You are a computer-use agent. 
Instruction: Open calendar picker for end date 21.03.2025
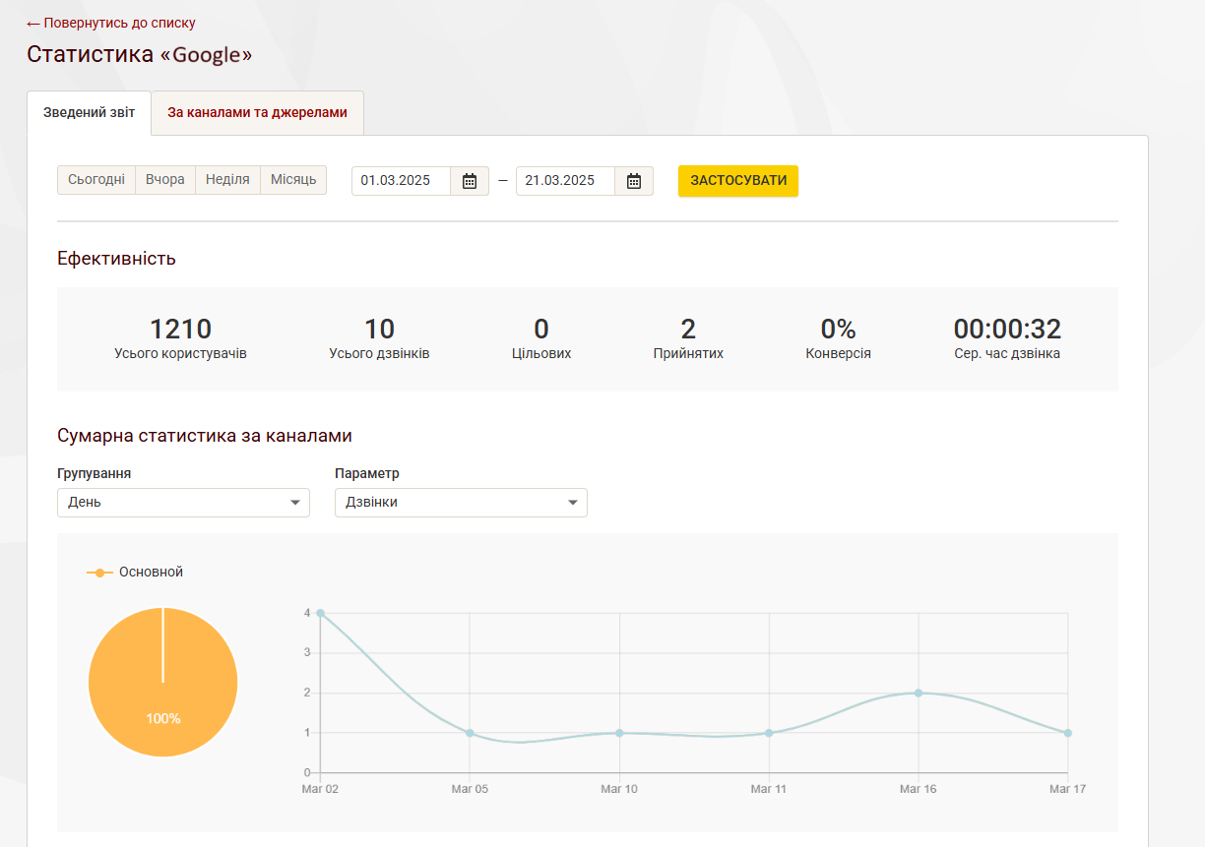tap(634, 181)
